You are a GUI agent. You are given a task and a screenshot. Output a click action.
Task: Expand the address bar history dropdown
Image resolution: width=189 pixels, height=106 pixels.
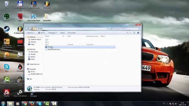click(107, 29)
